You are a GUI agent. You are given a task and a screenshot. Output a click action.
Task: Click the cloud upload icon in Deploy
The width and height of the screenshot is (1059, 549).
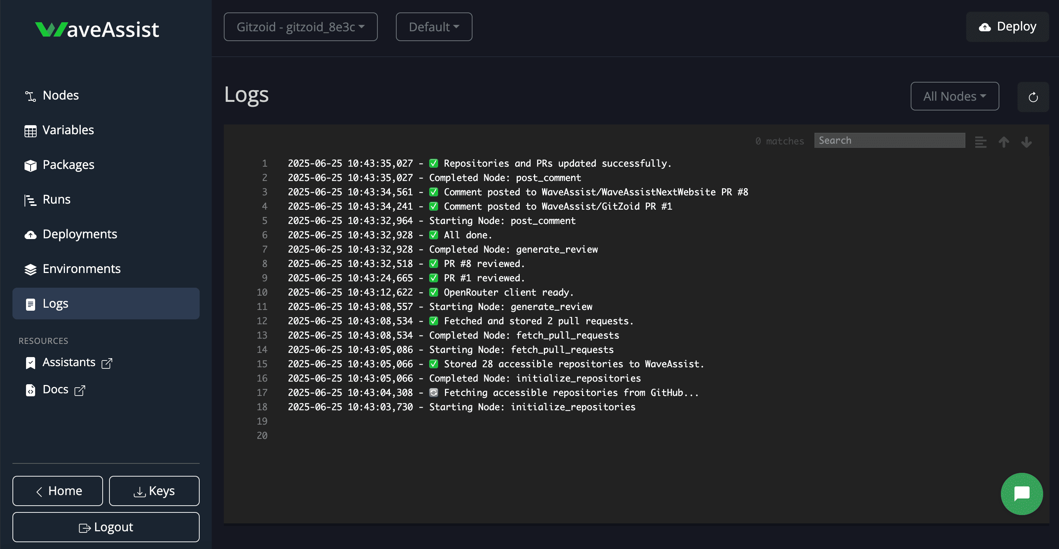[x=985, y=28]
